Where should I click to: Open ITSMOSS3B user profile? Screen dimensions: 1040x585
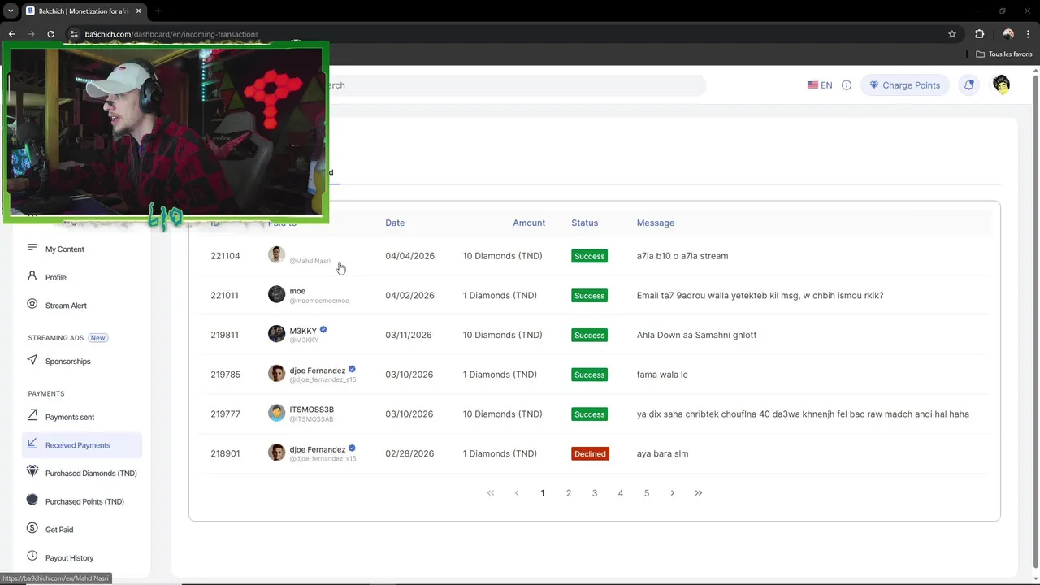pos(312,409)
